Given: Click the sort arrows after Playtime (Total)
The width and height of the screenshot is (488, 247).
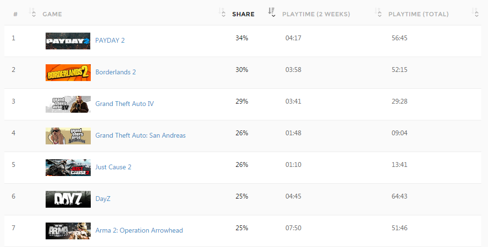Looking at the screenshot, I should pos(476,13).
